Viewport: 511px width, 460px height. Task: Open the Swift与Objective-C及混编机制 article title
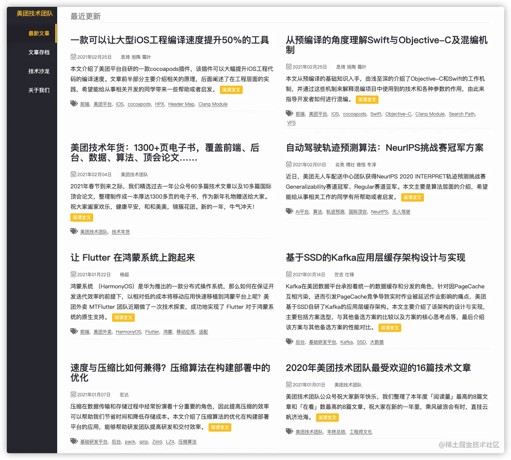pyautogui.click(x=386, y=45)
